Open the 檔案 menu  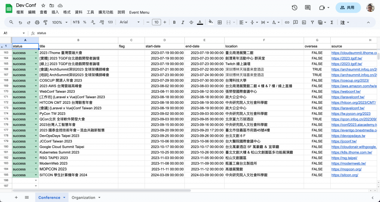click(x=20, y=12)
